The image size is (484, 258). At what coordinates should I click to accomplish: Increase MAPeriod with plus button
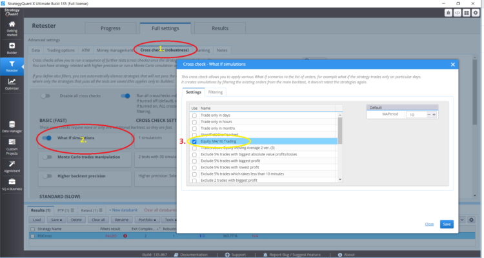[x=434, y=115]
